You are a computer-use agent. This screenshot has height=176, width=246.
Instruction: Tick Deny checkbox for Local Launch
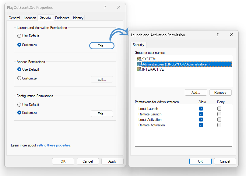coord(219,109)
